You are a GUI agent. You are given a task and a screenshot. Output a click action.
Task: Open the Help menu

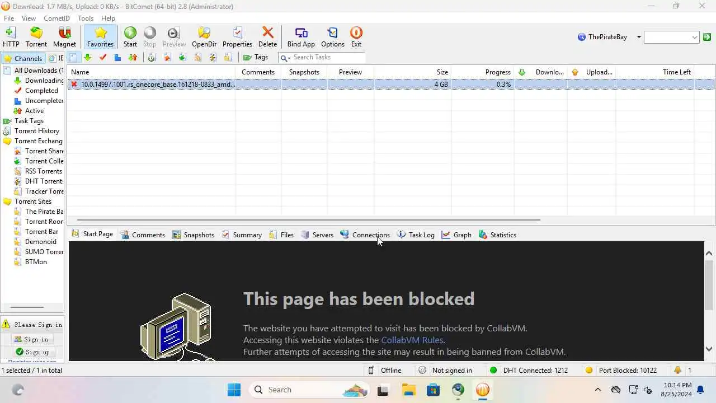tap(108, 18)
